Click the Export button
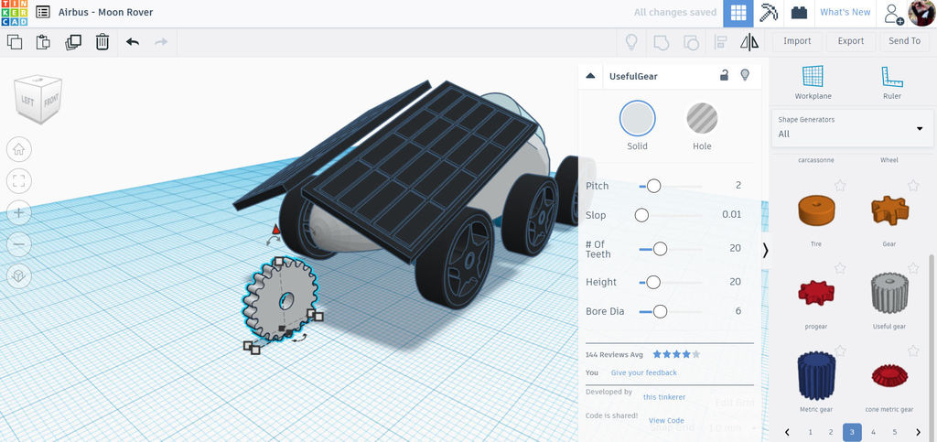Image resolution: width=937 pixels, height=442 pixels. point(851,41)
